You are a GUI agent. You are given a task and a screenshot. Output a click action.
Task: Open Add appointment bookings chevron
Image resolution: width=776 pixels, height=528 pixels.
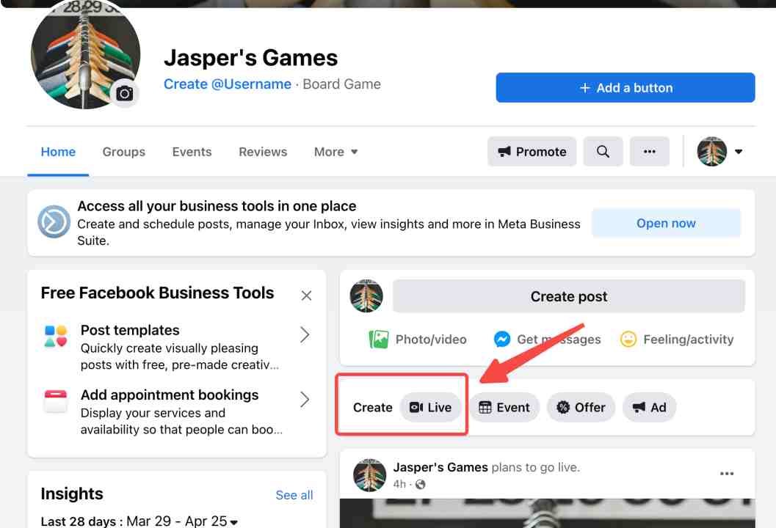(x=305, y=400)
